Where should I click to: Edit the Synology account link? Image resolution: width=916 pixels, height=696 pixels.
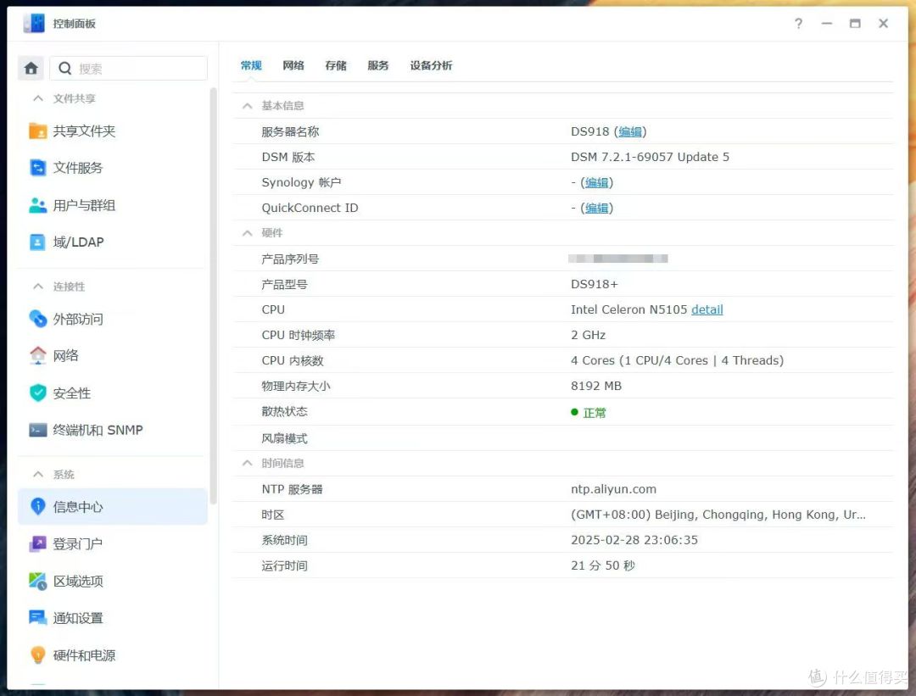(597, 183)
